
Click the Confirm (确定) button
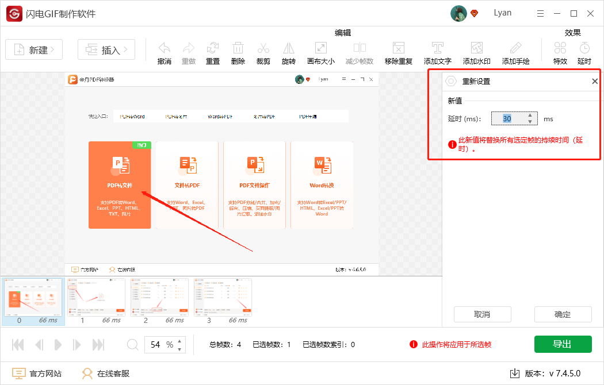[x=563, y=314]
